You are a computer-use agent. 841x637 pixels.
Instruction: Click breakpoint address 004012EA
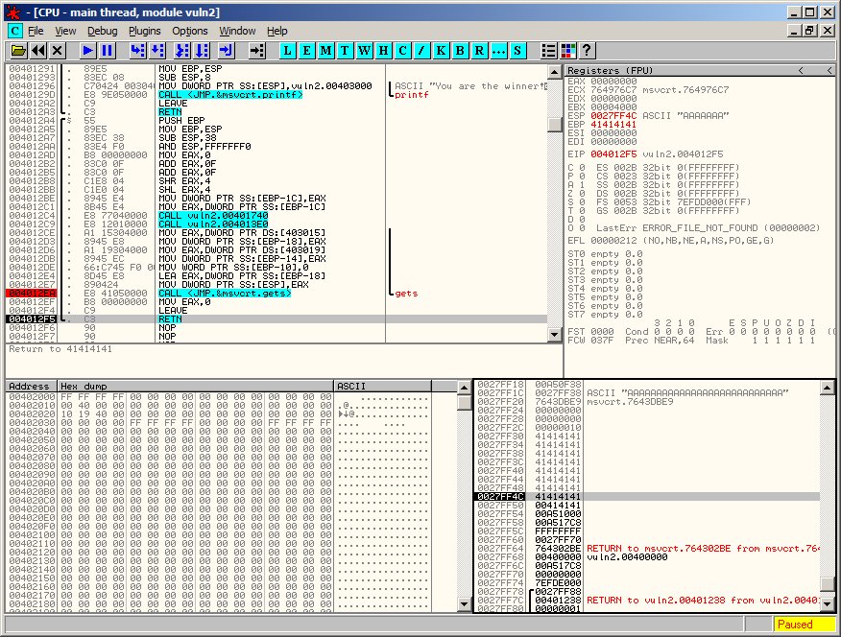click(33, 293)
